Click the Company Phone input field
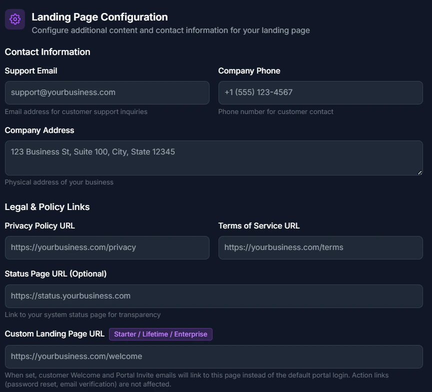This screenshot has height=392, width=432. tap(320, 92)
